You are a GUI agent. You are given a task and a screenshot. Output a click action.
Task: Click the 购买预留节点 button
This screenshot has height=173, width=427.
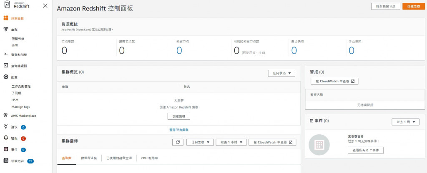point(385,6)
